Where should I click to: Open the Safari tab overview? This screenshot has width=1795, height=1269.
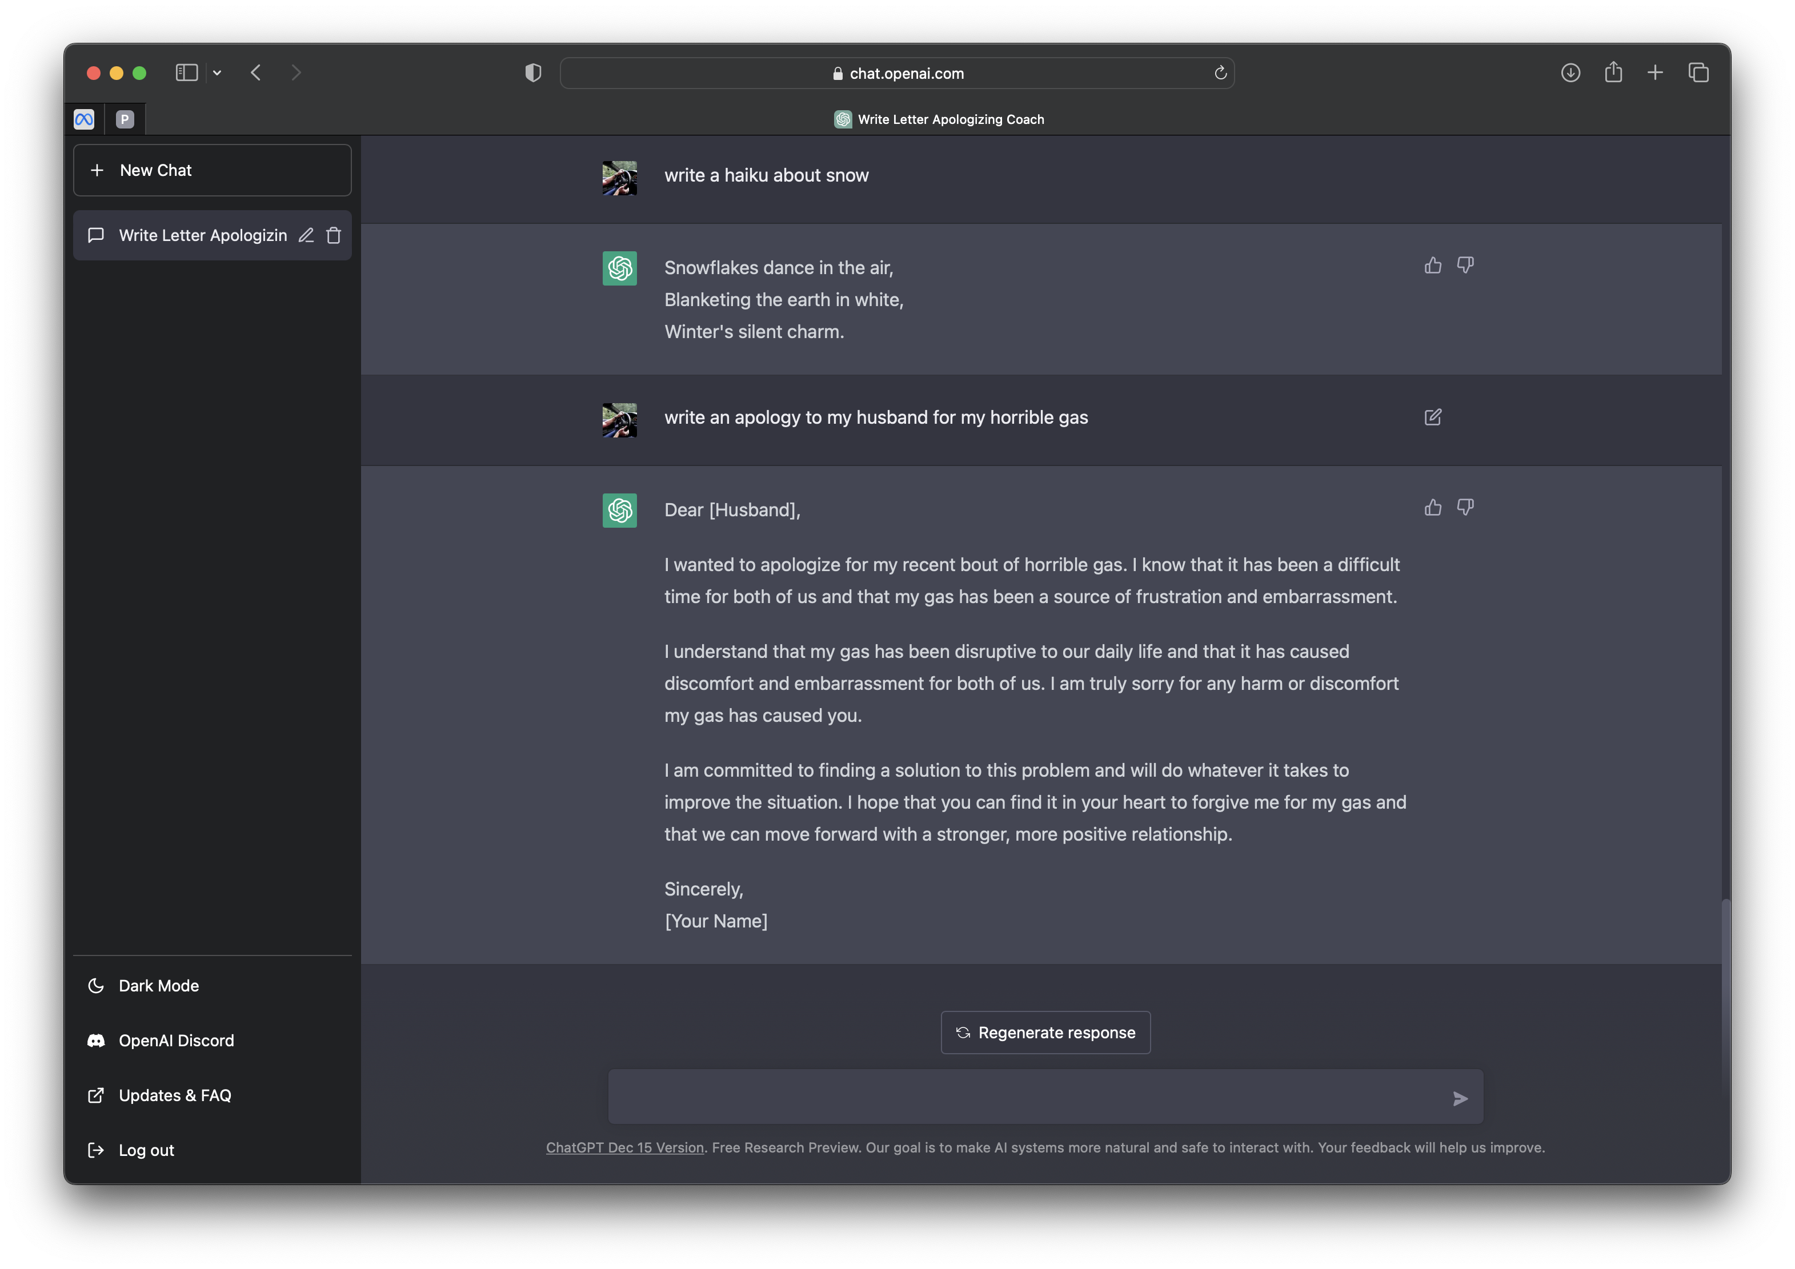point(1698,73)
